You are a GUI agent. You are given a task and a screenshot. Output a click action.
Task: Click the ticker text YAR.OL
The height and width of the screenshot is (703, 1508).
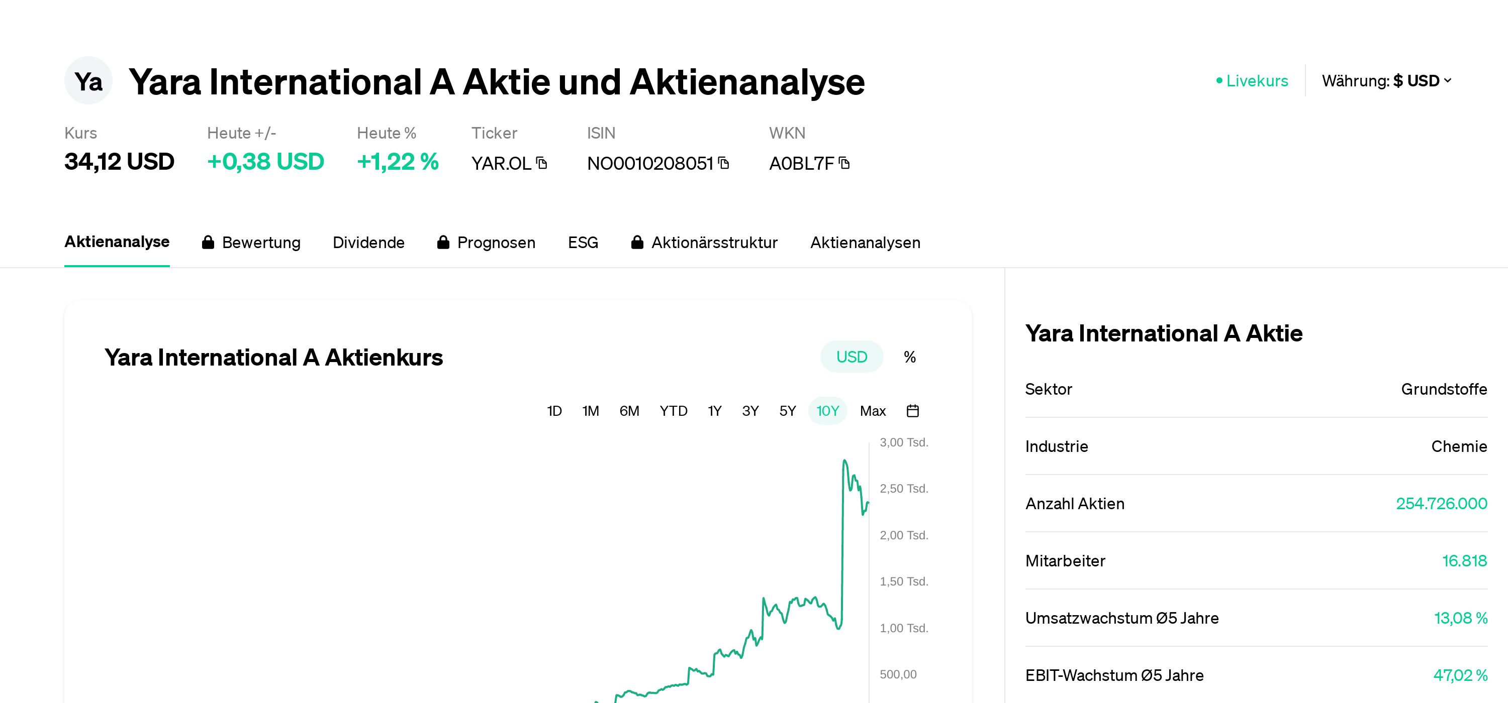501,163
